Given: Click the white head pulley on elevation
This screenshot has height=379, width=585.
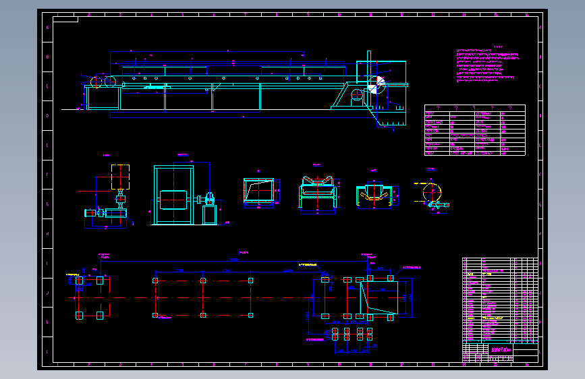Looking at the screenshot, I should (x=376, y=85).
